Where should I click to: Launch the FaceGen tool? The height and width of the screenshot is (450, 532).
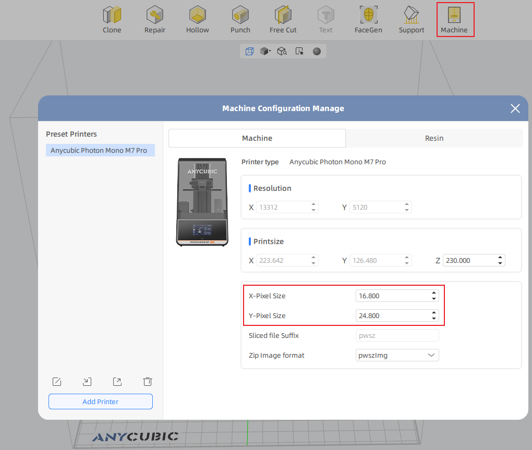pyautogui.click(x=368, y=20)
